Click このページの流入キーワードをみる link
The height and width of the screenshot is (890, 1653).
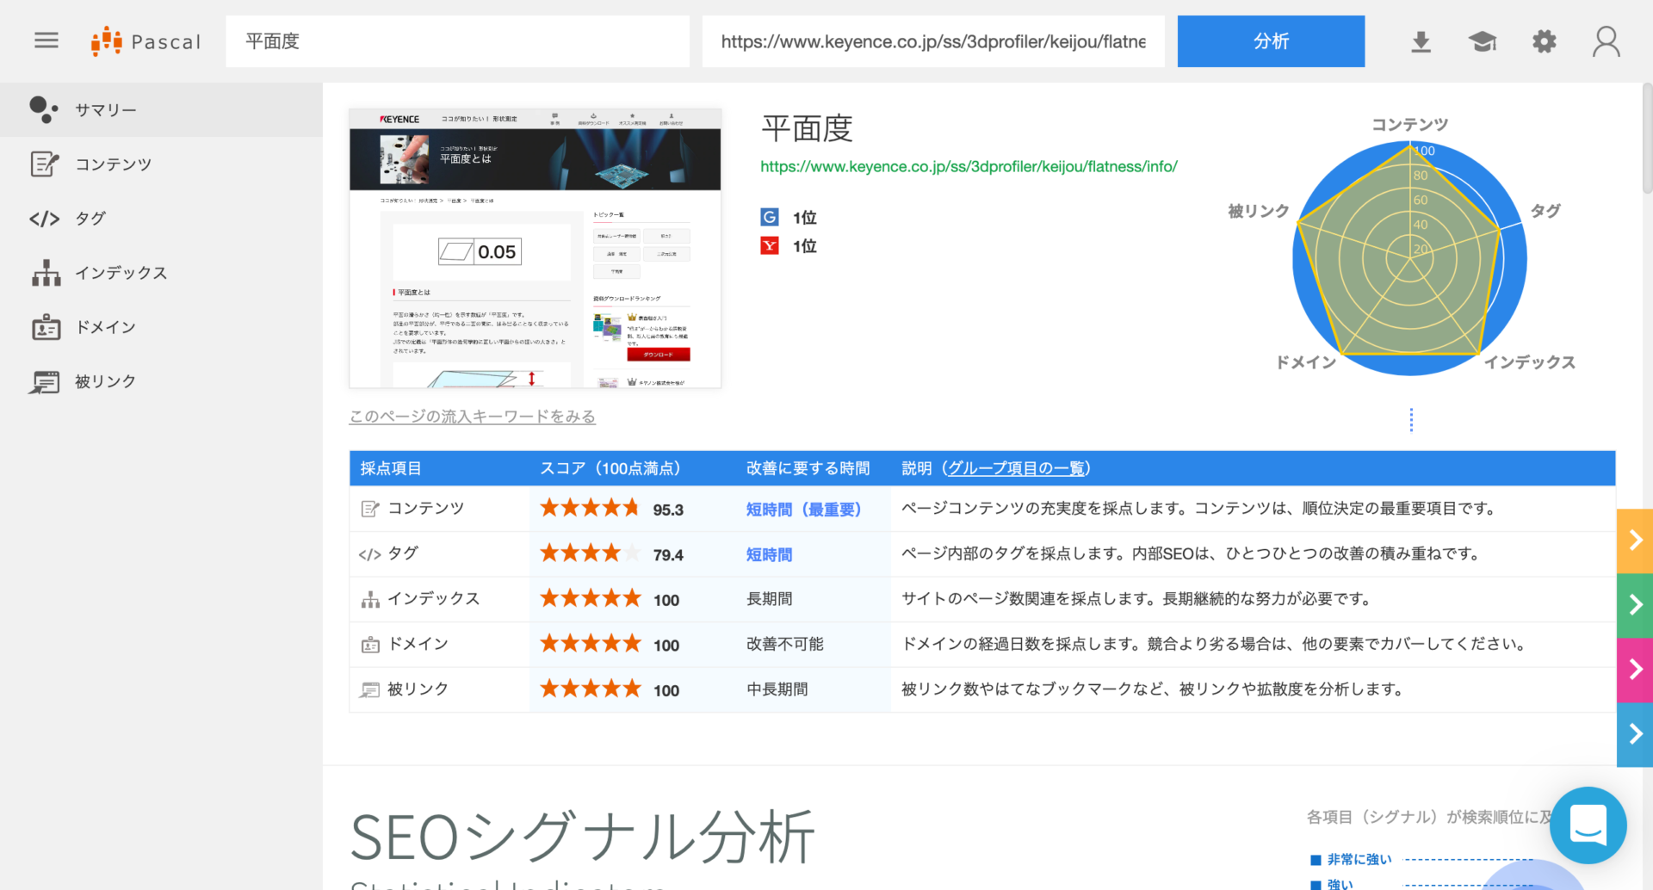(x=472, y=417)
